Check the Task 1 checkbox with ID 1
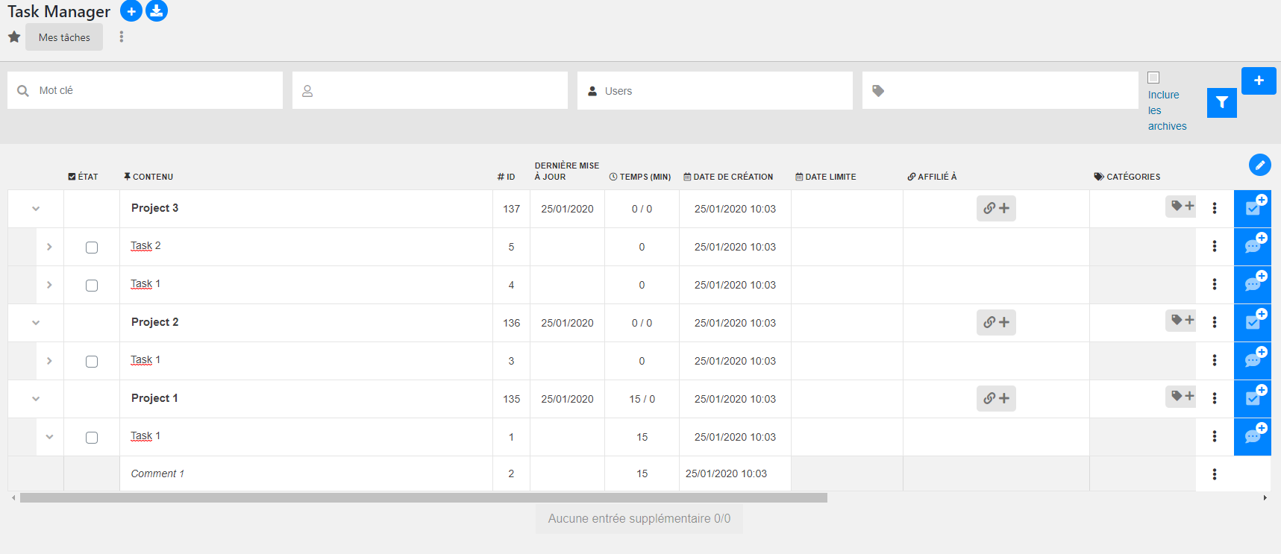 pyautogui.click(x=92, y=438)
